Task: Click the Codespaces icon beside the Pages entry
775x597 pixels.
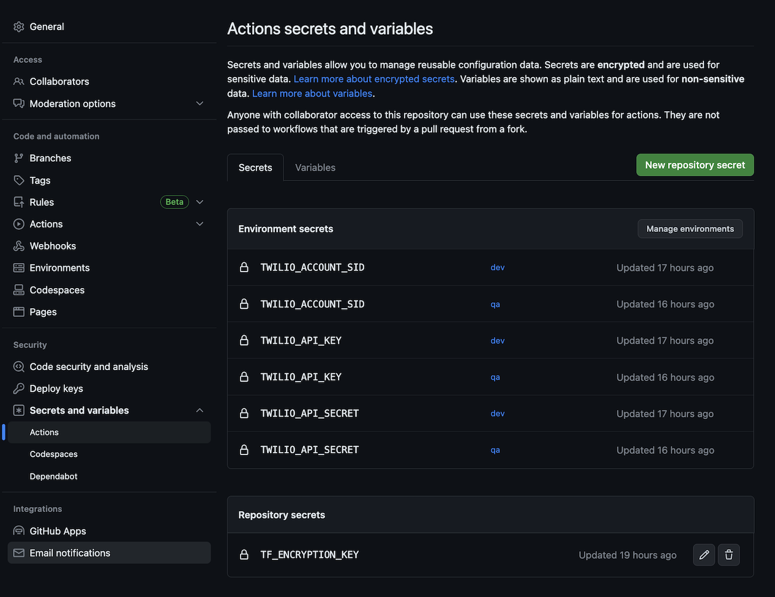Action: pos(19,290)
